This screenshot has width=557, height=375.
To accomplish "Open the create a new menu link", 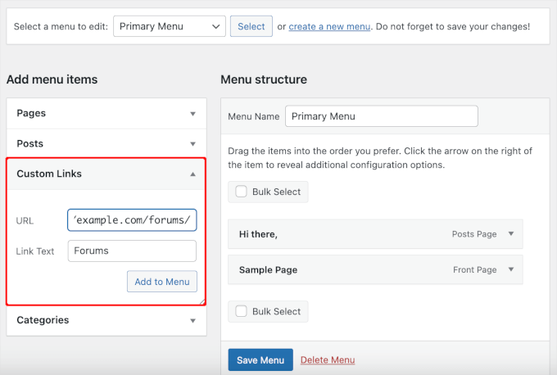I will click(x=329, y=27).
